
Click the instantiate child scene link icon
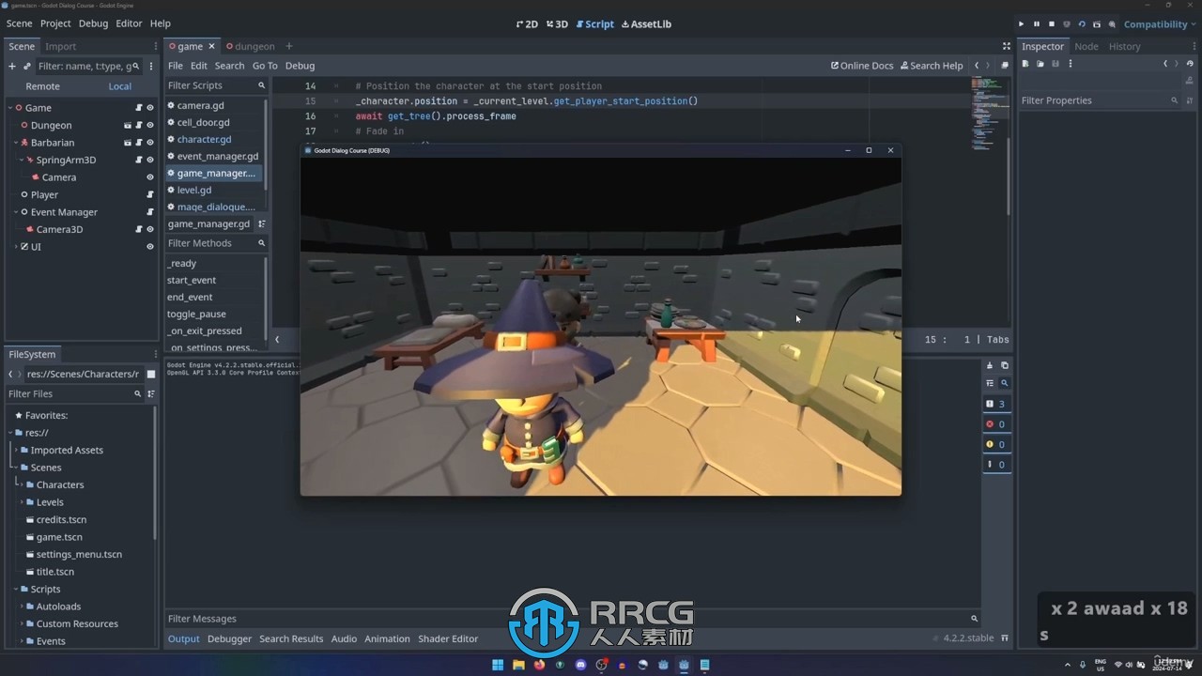coord(26,66)
